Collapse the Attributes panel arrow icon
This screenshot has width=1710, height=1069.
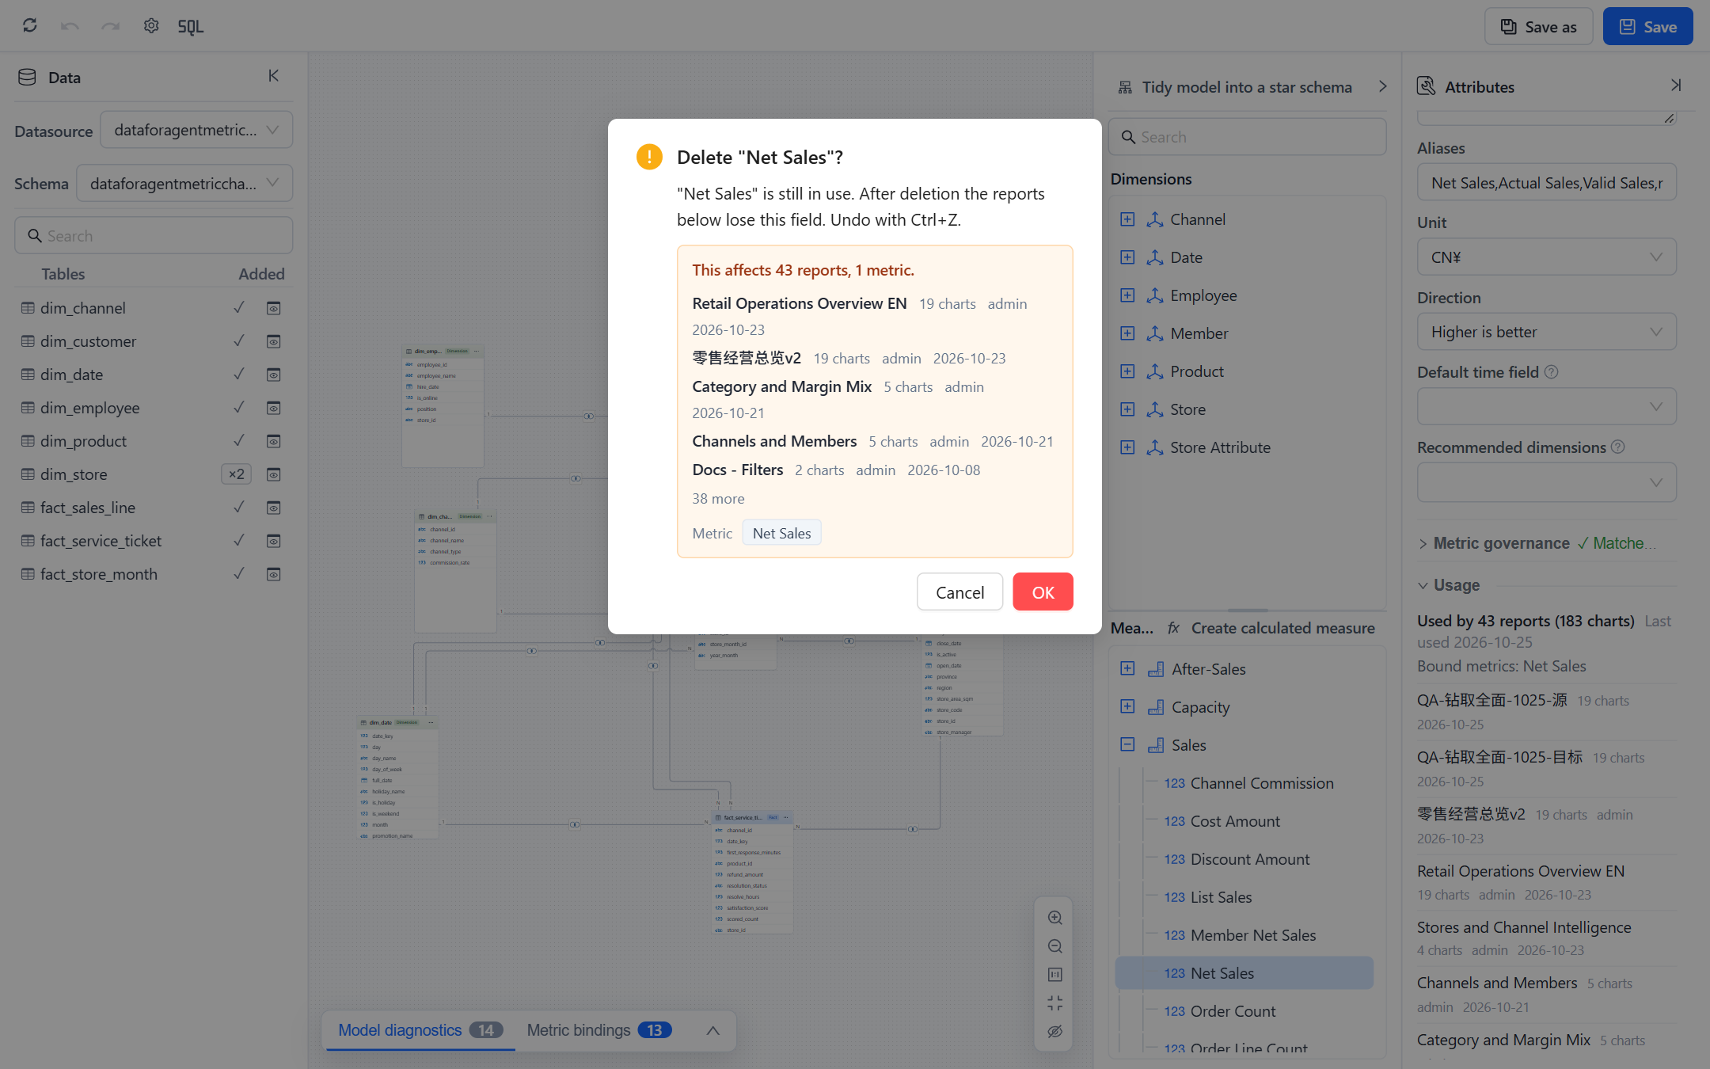tap(1675, 86)
